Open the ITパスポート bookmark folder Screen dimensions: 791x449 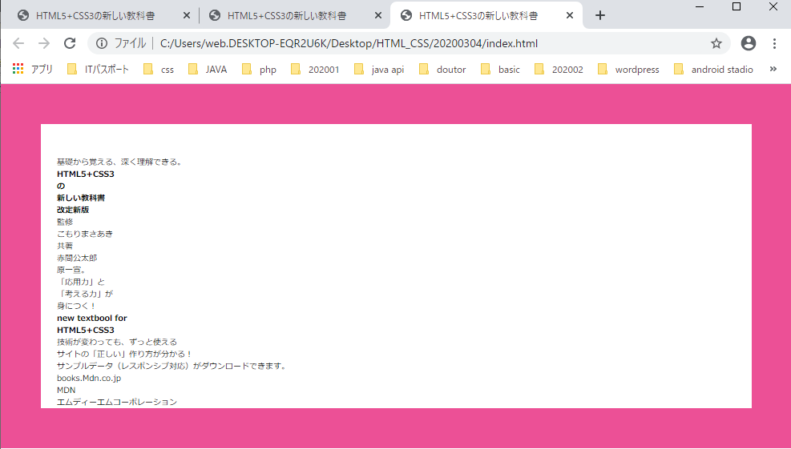click(x=98, y=69)
